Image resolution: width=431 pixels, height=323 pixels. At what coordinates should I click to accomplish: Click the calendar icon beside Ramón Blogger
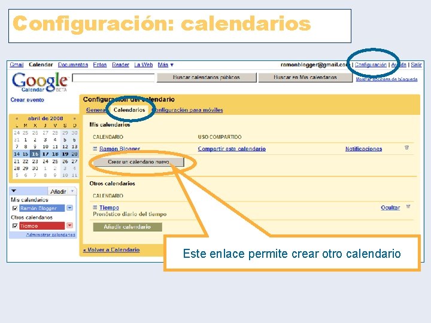[95, 148]
